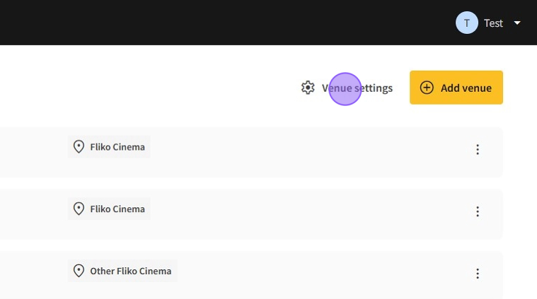Click the gear icon beside Venue settings

(x=308, y=88)
